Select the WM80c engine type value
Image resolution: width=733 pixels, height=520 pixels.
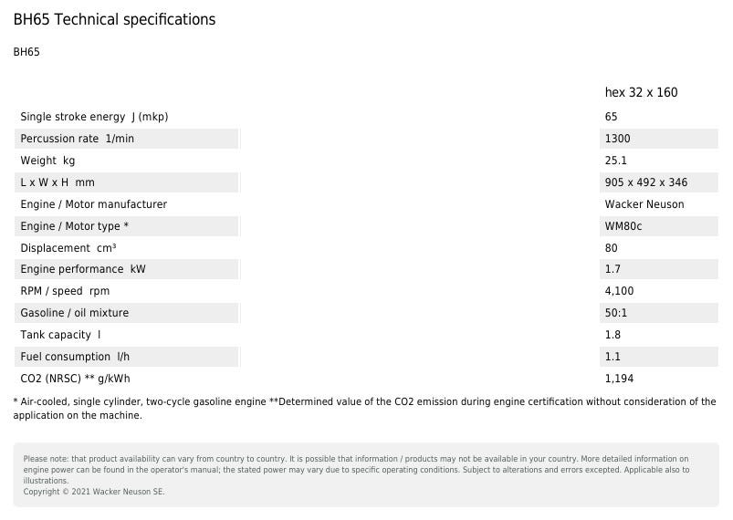tap(623, 226)
